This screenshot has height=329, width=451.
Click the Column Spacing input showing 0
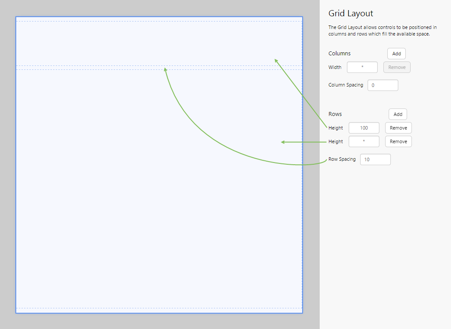[x=382, y=85]
